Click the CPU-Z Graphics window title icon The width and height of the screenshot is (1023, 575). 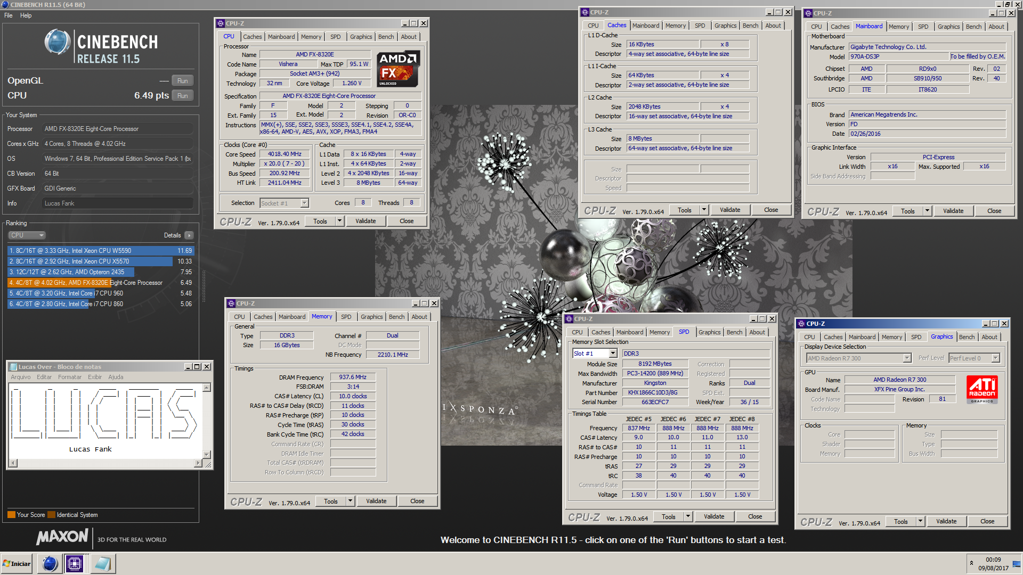pos(801,324)
